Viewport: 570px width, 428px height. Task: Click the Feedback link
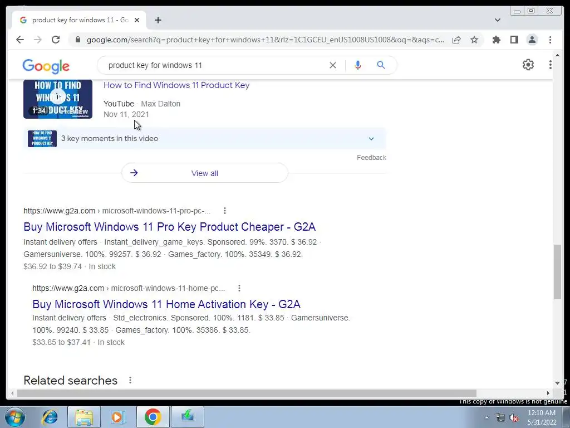pos(371,158)
